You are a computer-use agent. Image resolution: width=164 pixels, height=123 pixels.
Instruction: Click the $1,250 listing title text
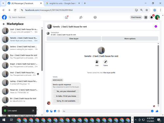pyautogui.click(x=63, y=35)
